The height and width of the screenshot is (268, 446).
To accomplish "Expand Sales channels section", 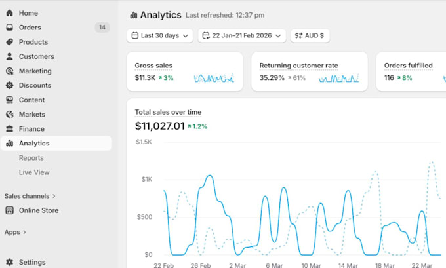I will coord(30,196).
